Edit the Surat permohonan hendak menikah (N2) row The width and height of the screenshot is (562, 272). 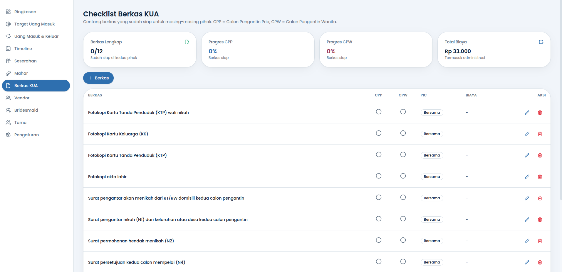(527, 241)
